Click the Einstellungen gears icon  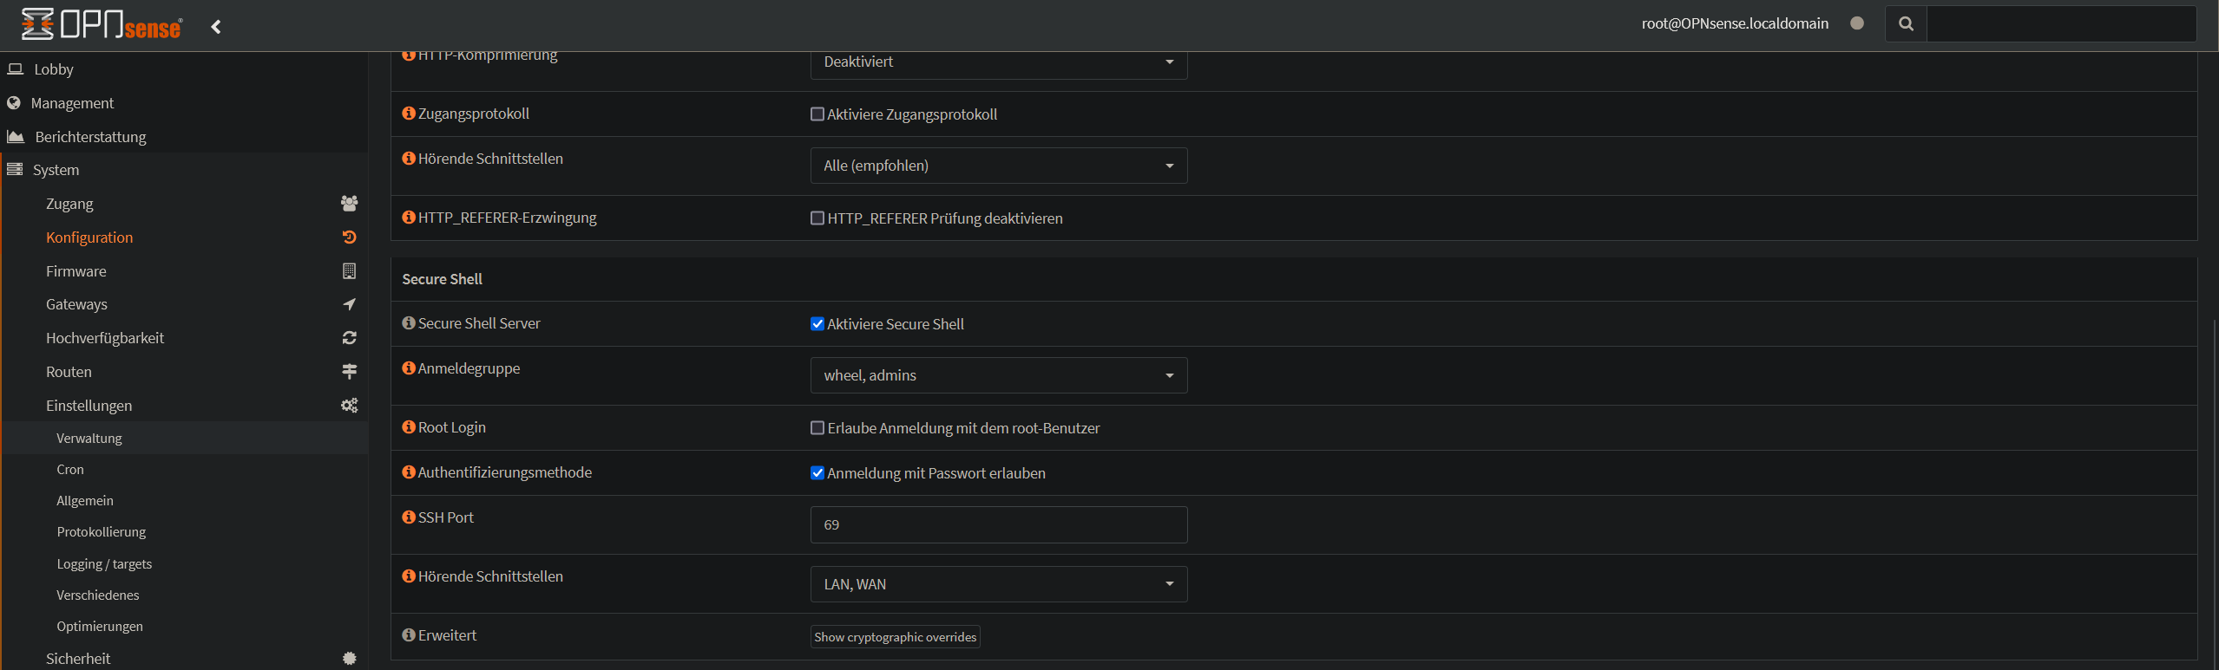[x=349, y=406]
